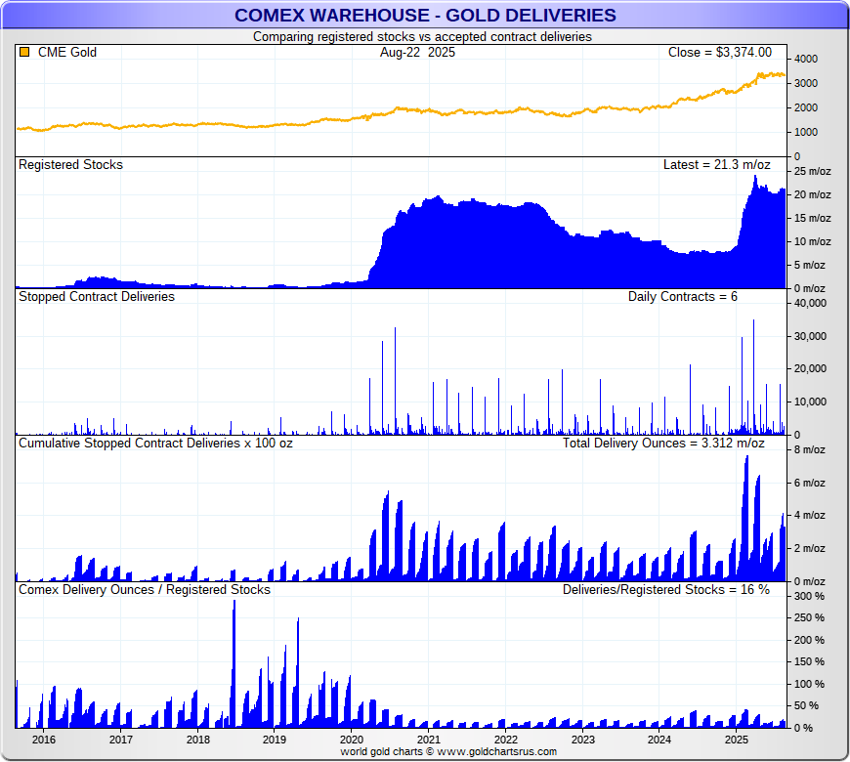Image resolution: width=850 pixels, height=762 pixels.
Task: Click the chart subtitle comparing registered stocks
Action: [422, 36]
